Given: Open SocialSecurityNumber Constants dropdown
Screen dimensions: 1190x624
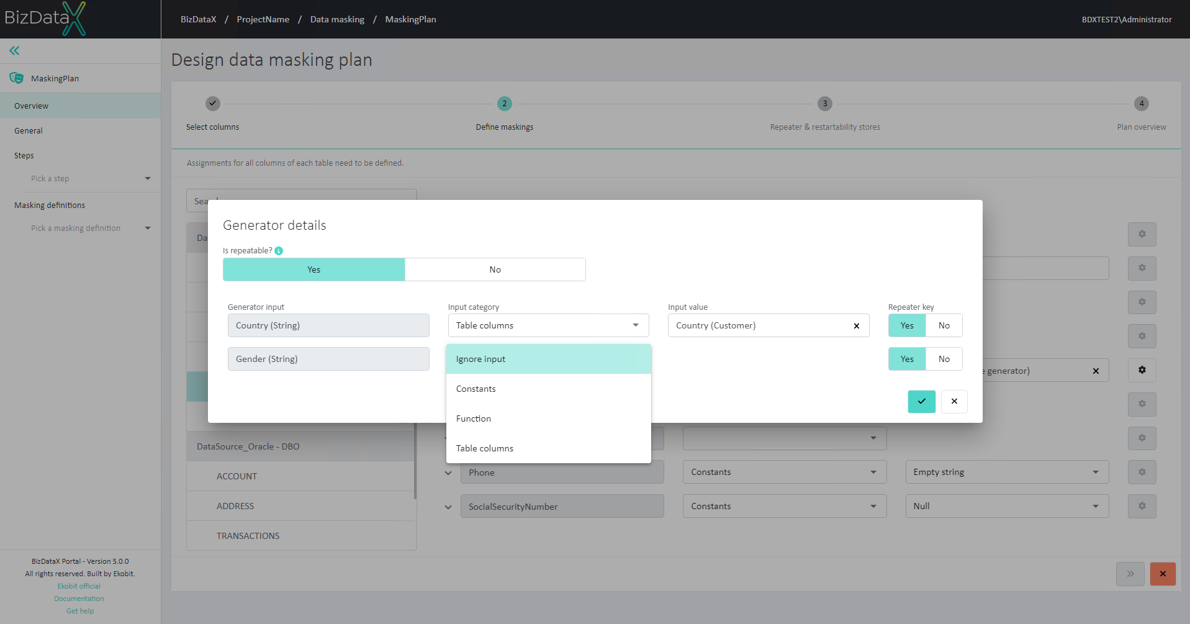Looking at the screenshot, I should [785, 506].
